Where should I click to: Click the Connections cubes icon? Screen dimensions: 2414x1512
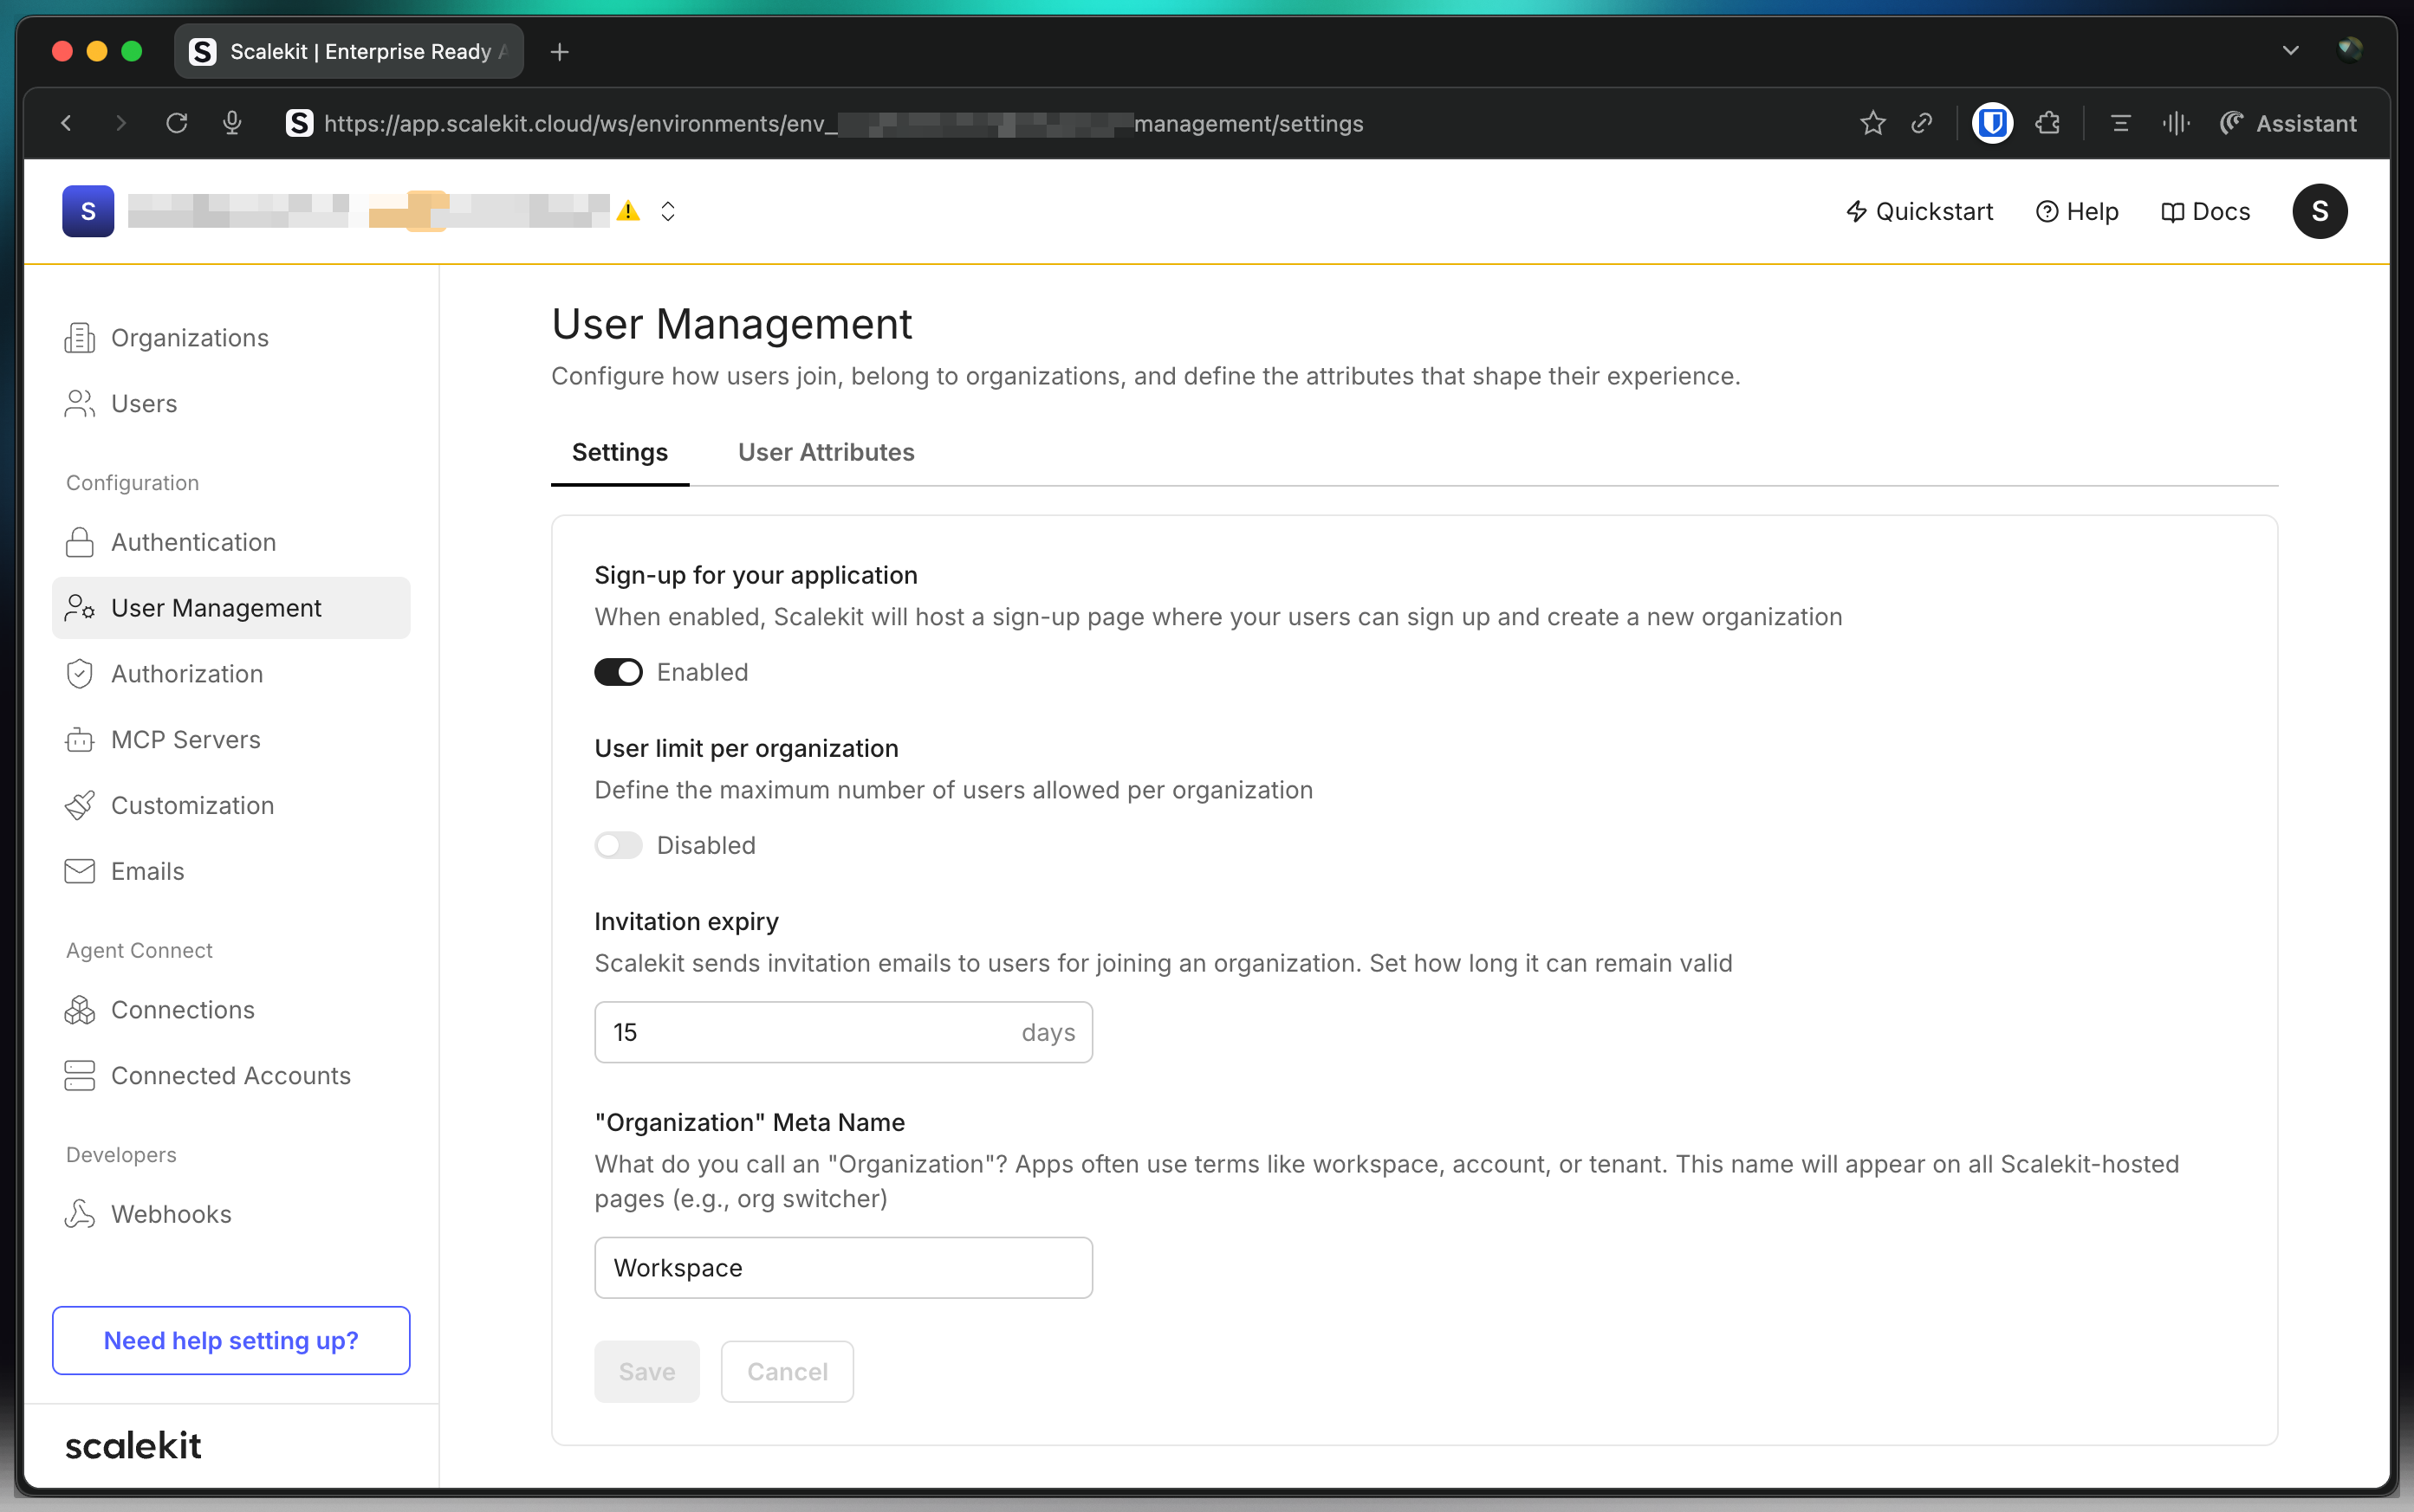79,1010
